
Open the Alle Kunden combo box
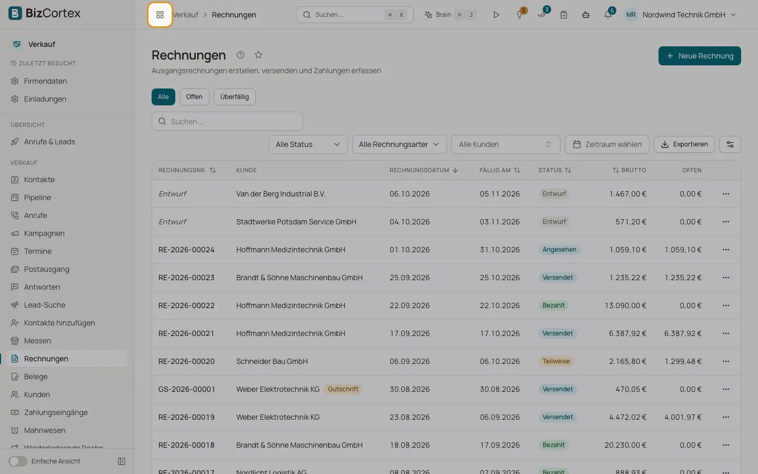pos(506,144)
